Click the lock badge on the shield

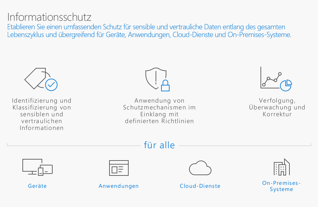click(165, 85)
